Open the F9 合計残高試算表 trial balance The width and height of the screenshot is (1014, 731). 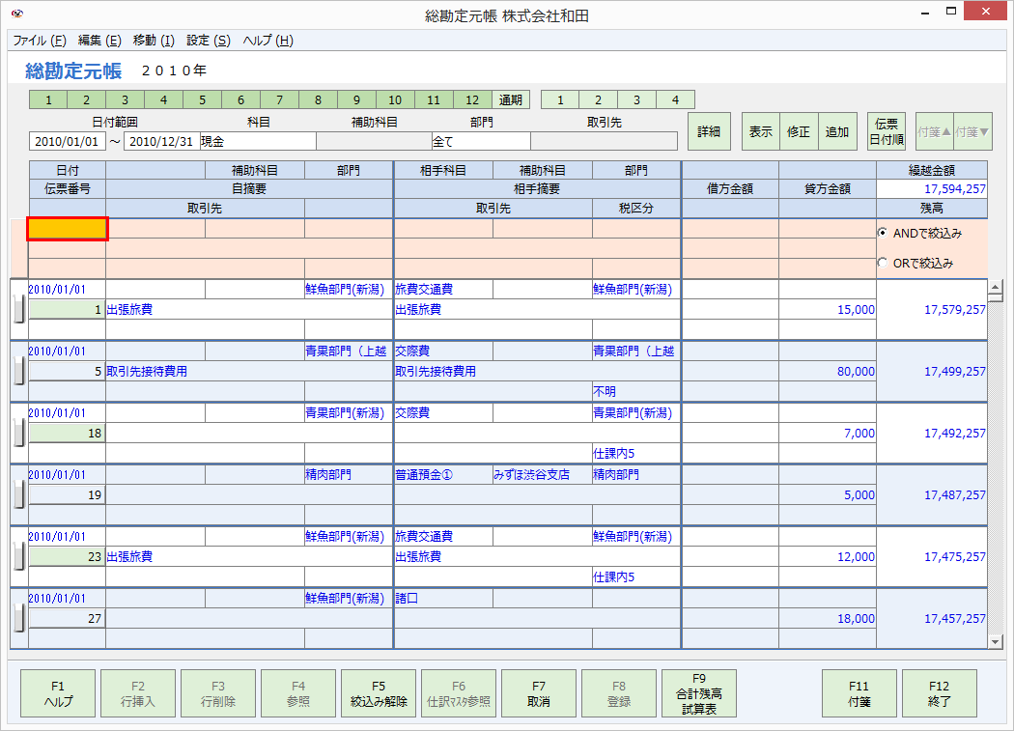click(697, 692)
